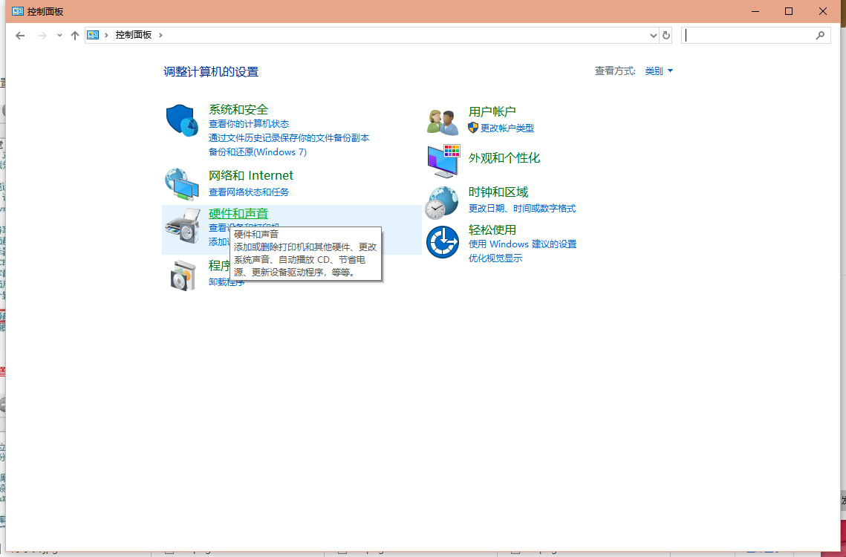This screenshot has width=846, height=557.
Task: Click the Clock and Region globe icon
Action: (x=442, y=202)
